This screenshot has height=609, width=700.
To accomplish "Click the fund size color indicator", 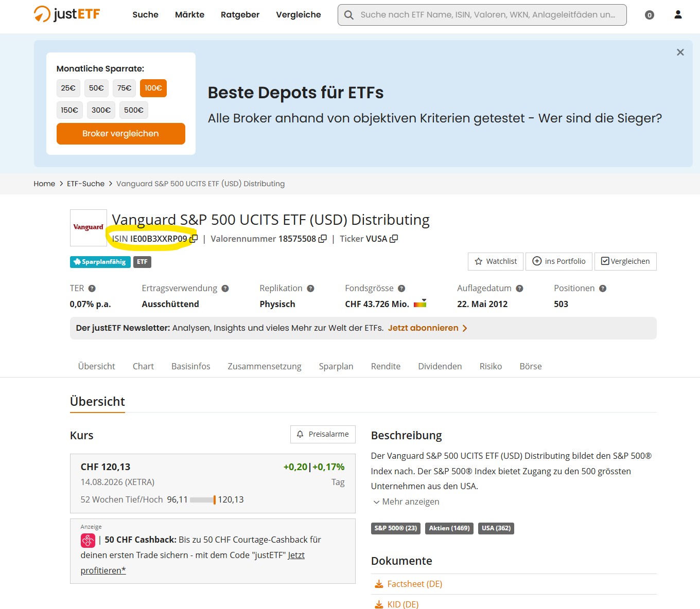I will [x=420, y=303].
